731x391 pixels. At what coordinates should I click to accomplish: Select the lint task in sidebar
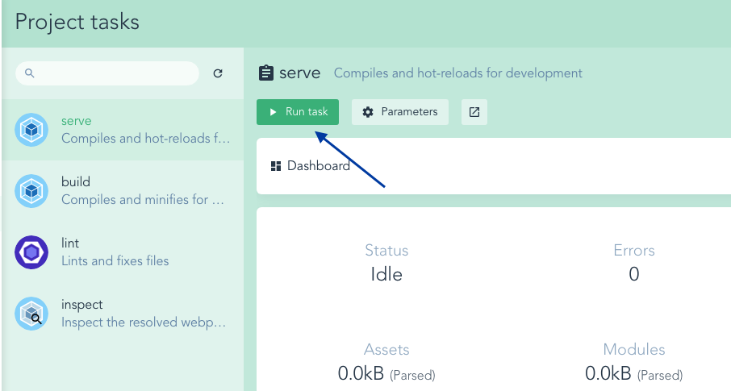click(123, 252)
